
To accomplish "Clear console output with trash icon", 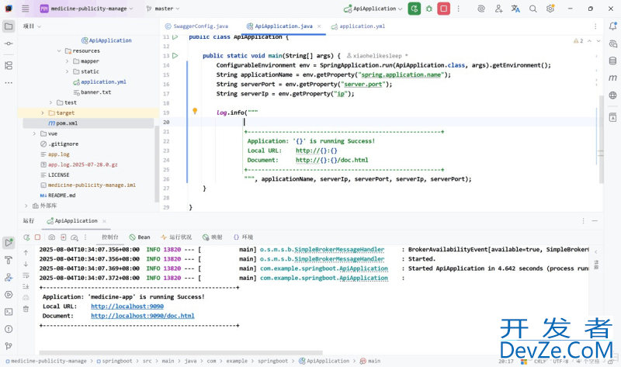I will [26, 309].
